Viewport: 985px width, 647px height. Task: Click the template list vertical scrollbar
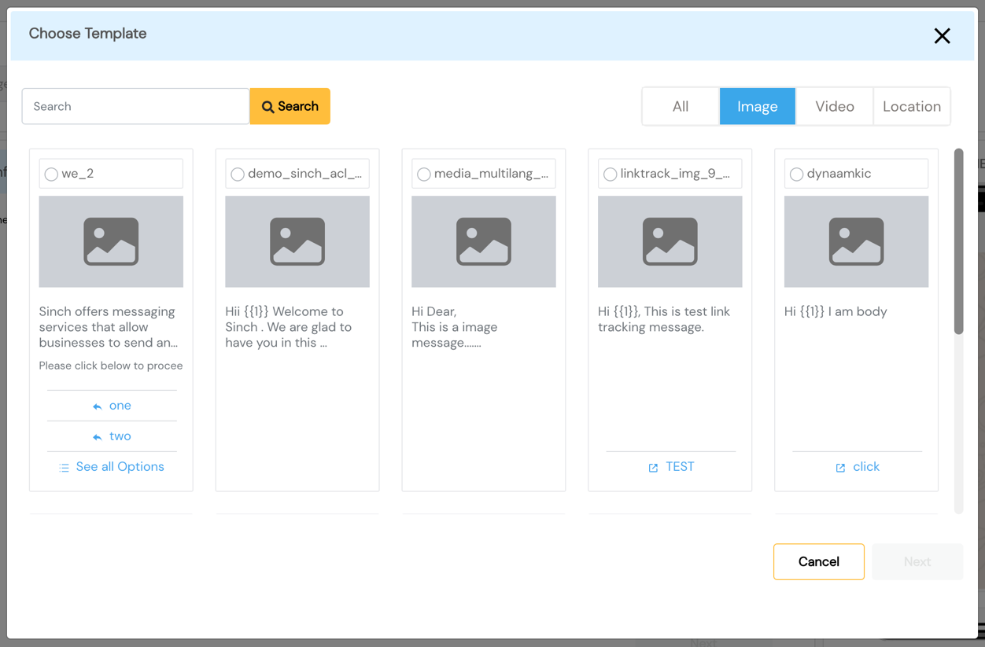pos(958,330)
